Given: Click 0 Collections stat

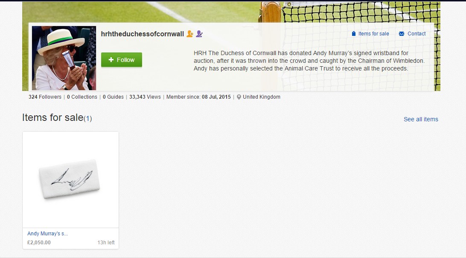Looking at the screenshot, I should click(82, 97).
